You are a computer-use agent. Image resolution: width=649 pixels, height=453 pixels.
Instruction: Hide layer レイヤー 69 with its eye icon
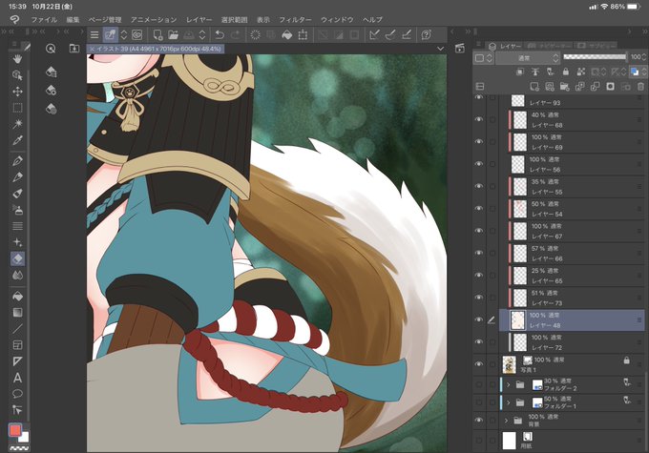pyautogui.click(x=479, y=142)
